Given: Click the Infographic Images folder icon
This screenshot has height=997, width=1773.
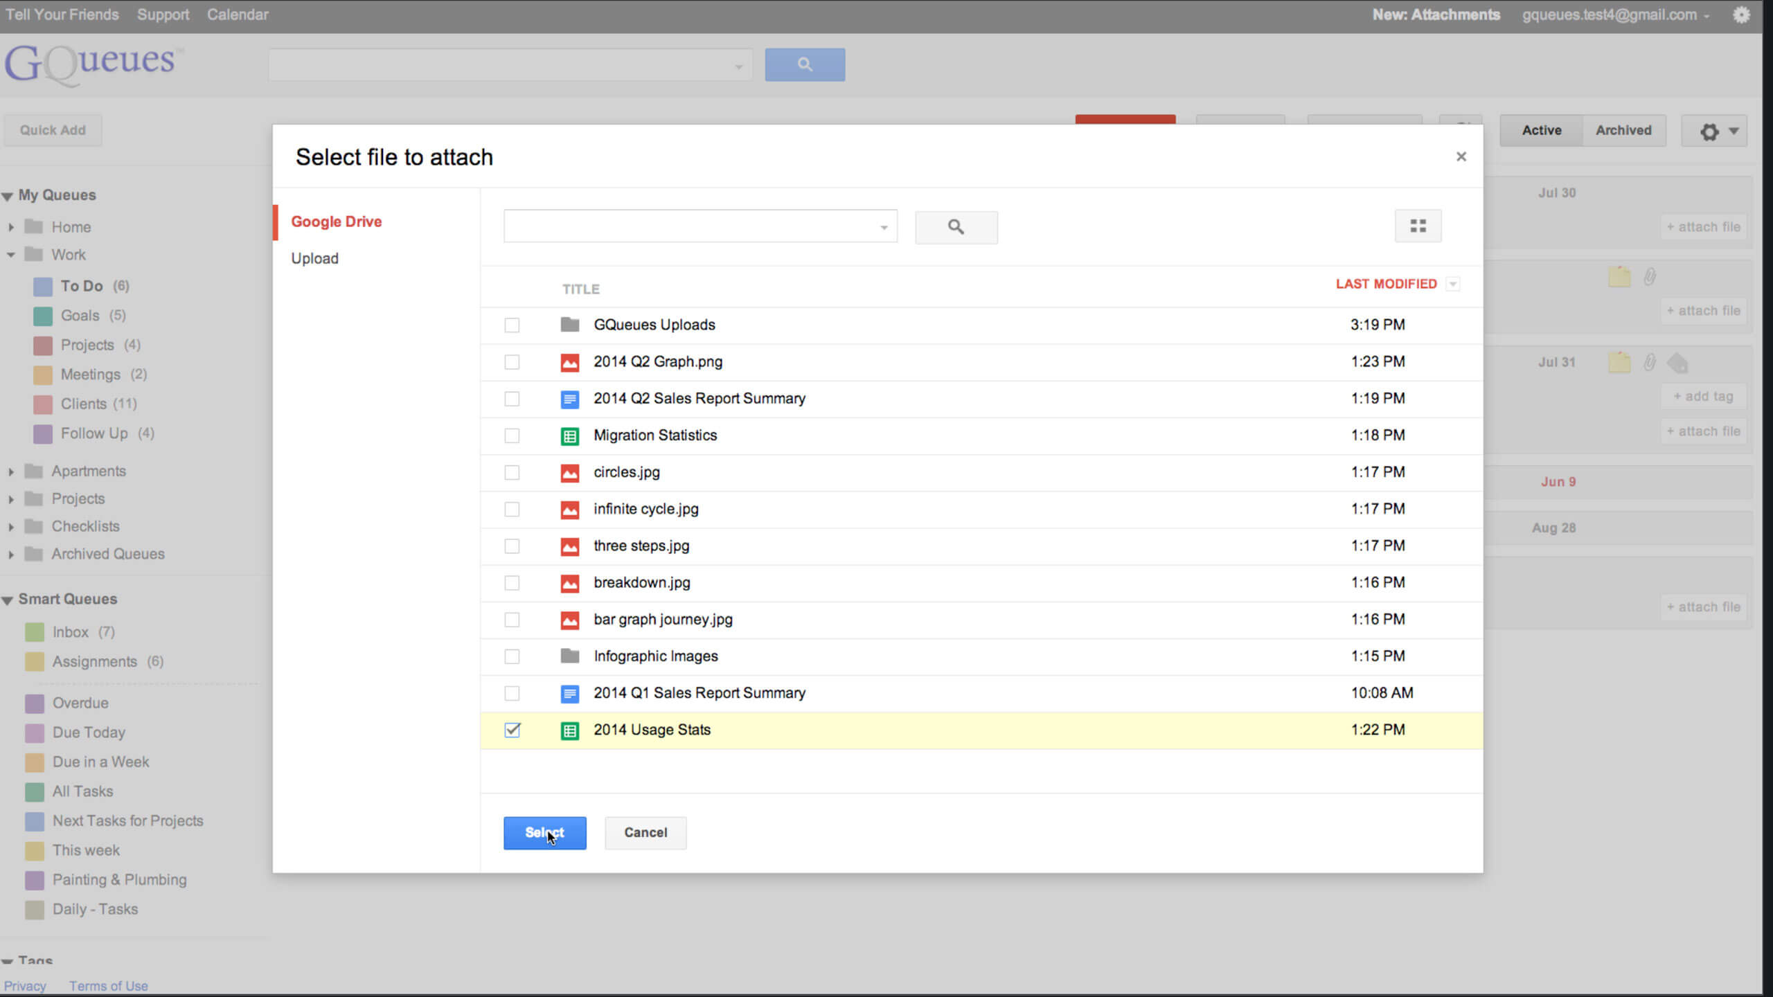Looking at the screenshot, I should click(570, 656).
